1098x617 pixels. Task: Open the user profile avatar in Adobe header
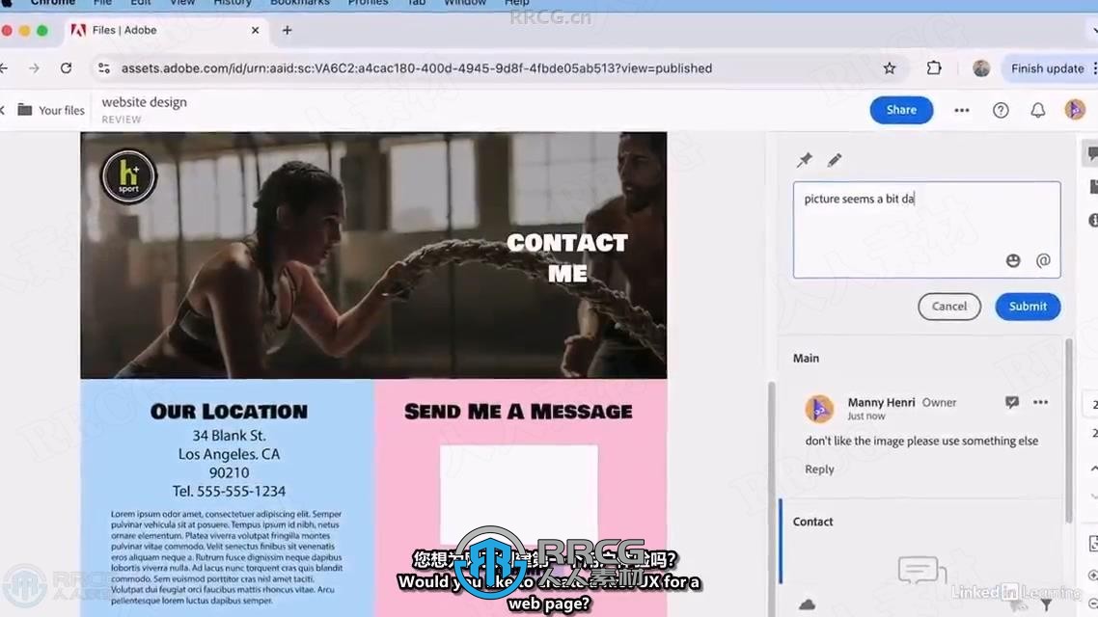(x=1075, y=110)
